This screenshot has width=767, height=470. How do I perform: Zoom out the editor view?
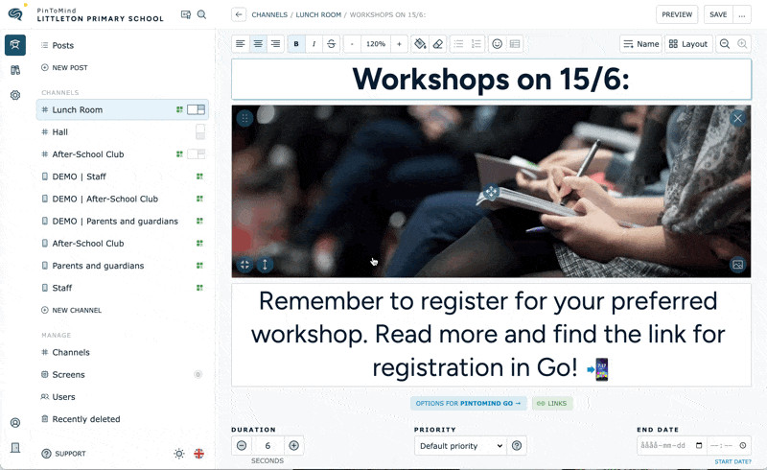(725, 44)
